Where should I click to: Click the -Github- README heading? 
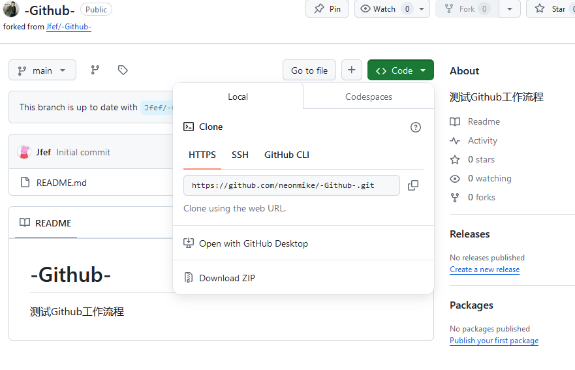pyautogui.click(x=70, y=275)
